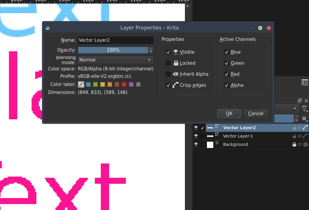This screenshot has height=210, width=309.
Task: Disable the Blue channel checkbox
Action: click(x=226, y=52)
